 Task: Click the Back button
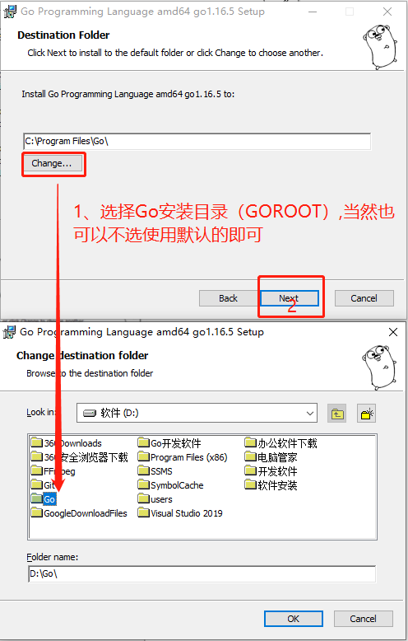pyautogui.click(x=228, y=298)
